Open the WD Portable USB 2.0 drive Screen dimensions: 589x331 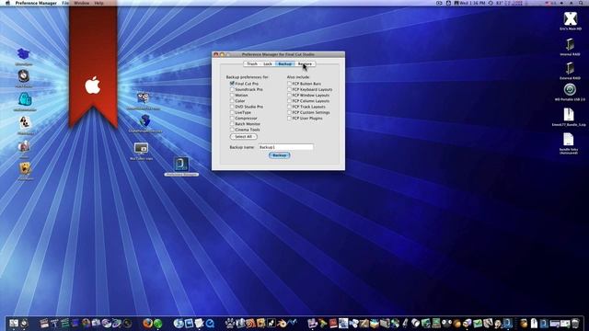tap(570, 90)
